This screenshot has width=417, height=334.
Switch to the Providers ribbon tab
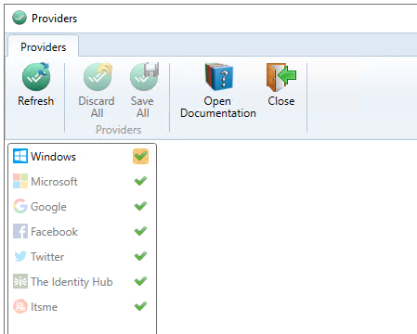[x=44, y=47]
